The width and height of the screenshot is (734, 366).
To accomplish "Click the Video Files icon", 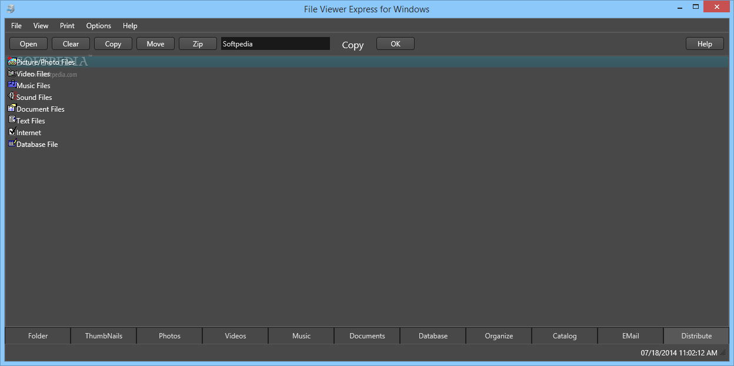I will click(x=12, y=73).
